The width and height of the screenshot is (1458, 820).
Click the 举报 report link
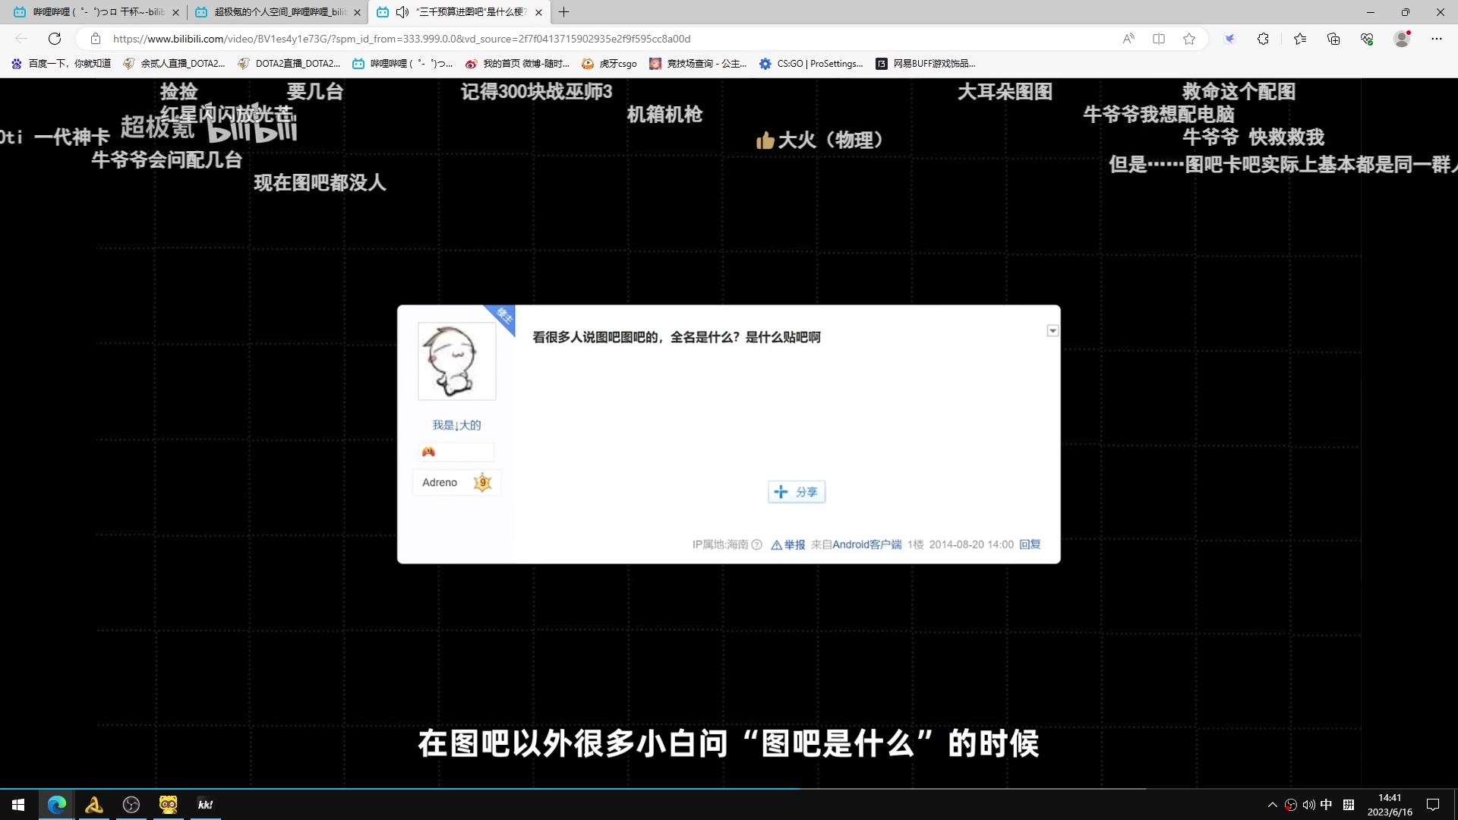pyautogui.click(x=793, y=544)
